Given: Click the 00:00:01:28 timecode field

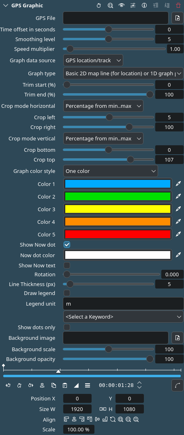Looking at the screenshot, I should tap(116, 385).
